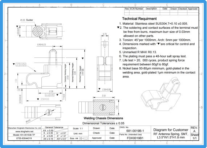Click 'L3.5*W1.5*H1.8 mm' text
Viewport: 207px width, 148px height.
[x=171, y=137]
